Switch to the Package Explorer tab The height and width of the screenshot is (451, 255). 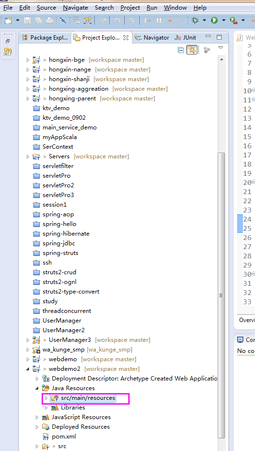point(45,37)
